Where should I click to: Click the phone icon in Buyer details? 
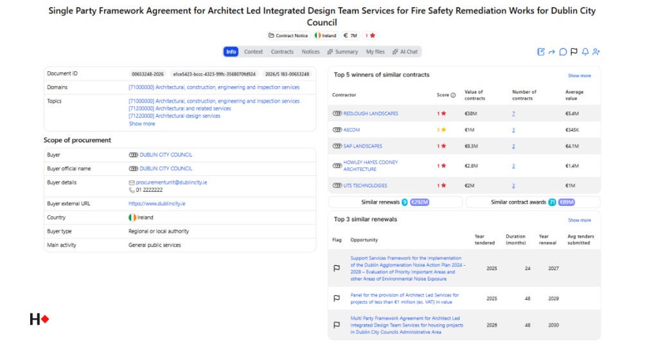click(x=132, y=190)
